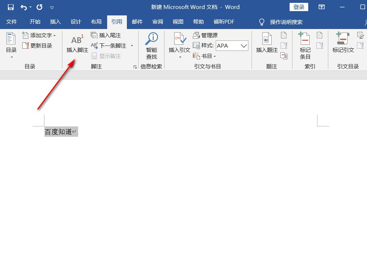Click the Mark Citation (标记引文) icon
This screenshot has width=367, height=275.
click(343, 39)
